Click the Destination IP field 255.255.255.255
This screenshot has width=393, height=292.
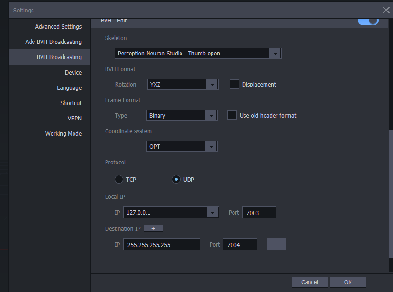click(161, 245)
